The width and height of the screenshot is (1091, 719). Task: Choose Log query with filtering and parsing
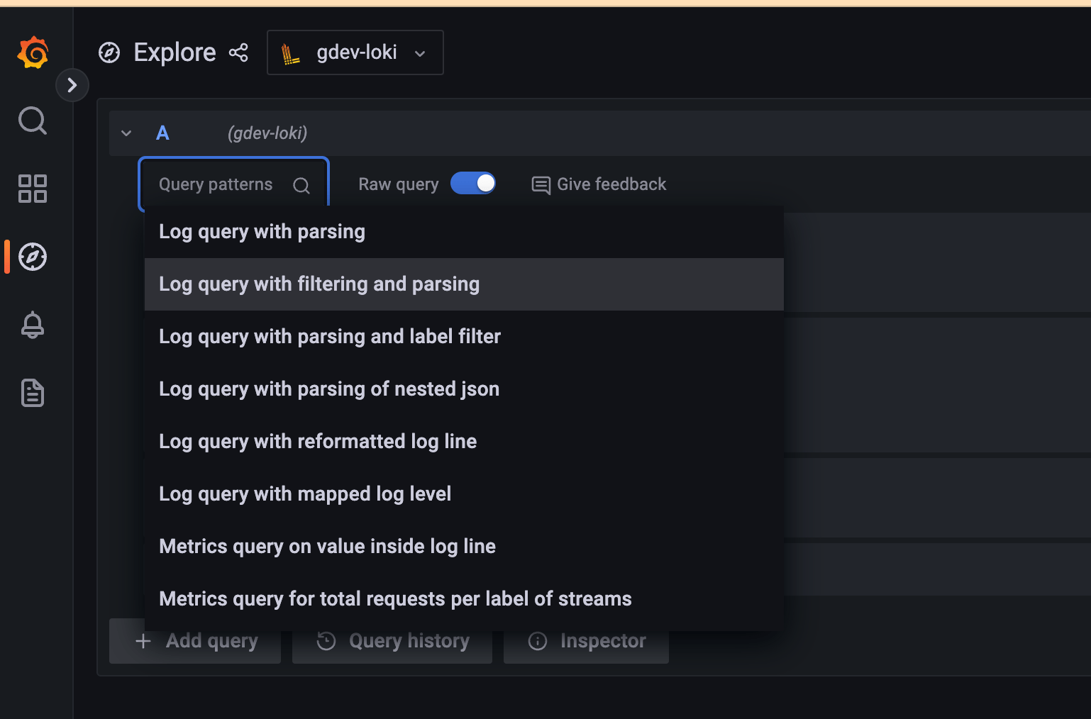pos(319,284)
